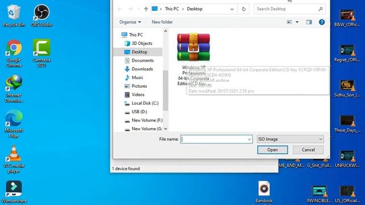
Task: Refresh the Desktop folder listing
Action: point(244,9)
